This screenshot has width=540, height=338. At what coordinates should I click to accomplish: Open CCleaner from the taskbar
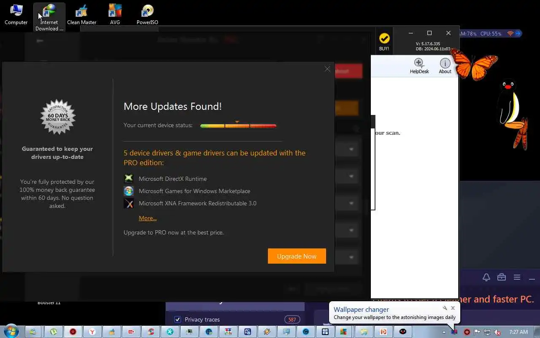click(x=150, y=332)
